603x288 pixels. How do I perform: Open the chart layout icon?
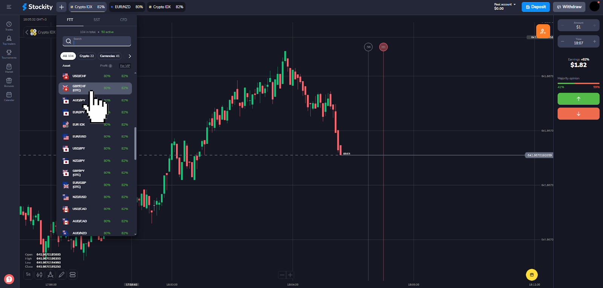click(x=73, y=275)
